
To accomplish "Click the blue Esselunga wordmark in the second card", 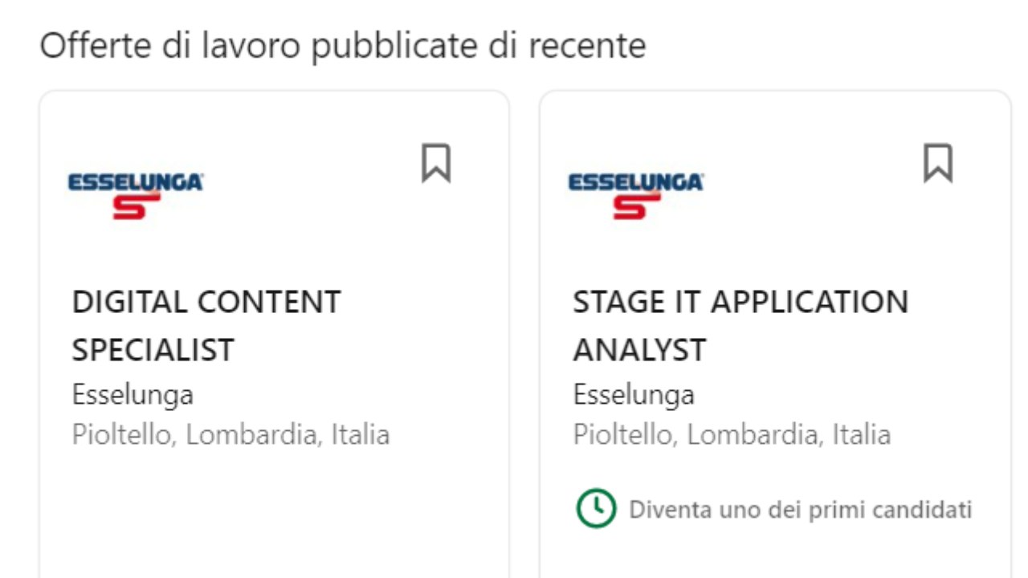I will tap(635, 183).
